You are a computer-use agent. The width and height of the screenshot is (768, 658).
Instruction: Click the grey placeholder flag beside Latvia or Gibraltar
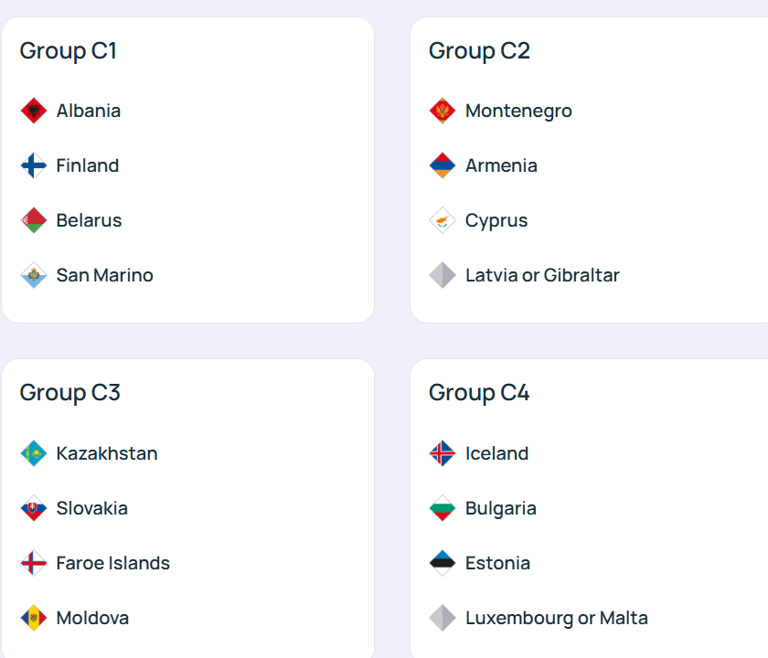point(443,275)
